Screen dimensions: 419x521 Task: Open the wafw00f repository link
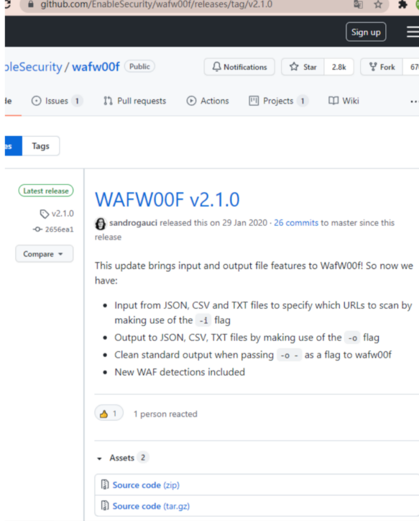pyautogui.click(x=96, y=67)
